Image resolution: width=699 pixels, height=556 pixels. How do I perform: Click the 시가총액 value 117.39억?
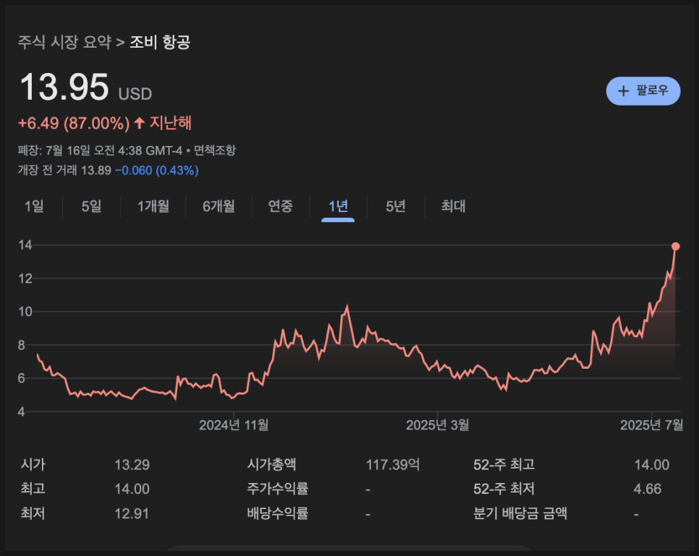click(x=393, y=465)
